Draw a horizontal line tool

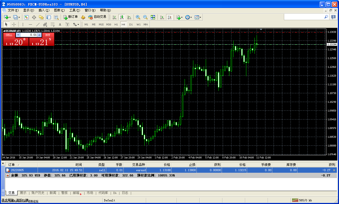(30, 24)
